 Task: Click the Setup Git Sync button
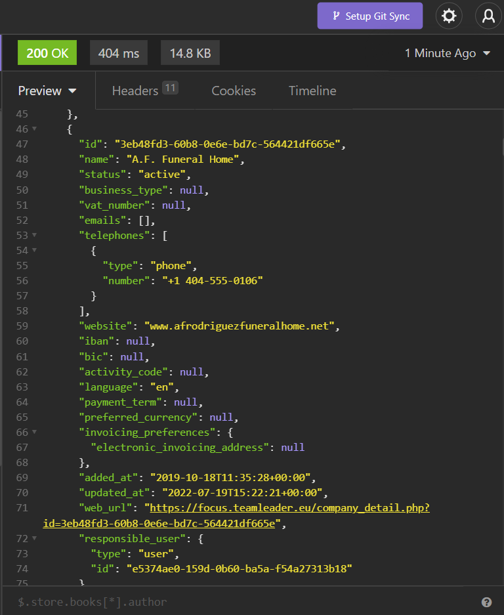(370, 16)
